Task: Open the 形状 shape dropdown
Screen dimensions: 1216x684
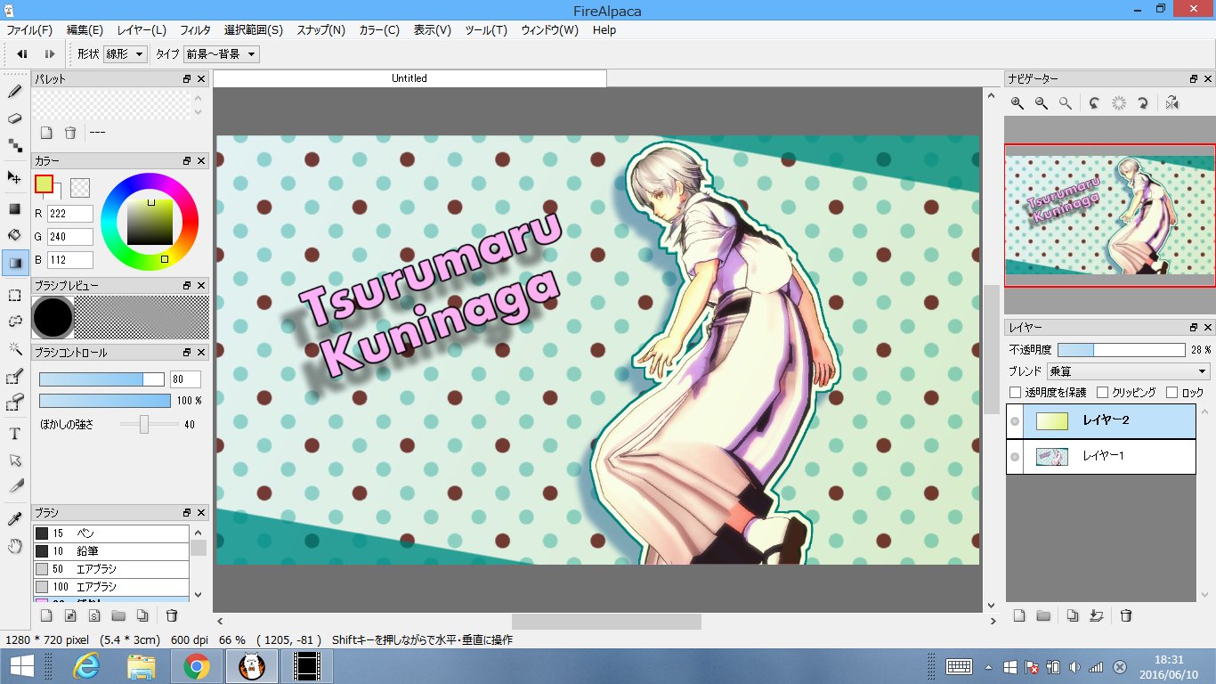Action: 126,54
